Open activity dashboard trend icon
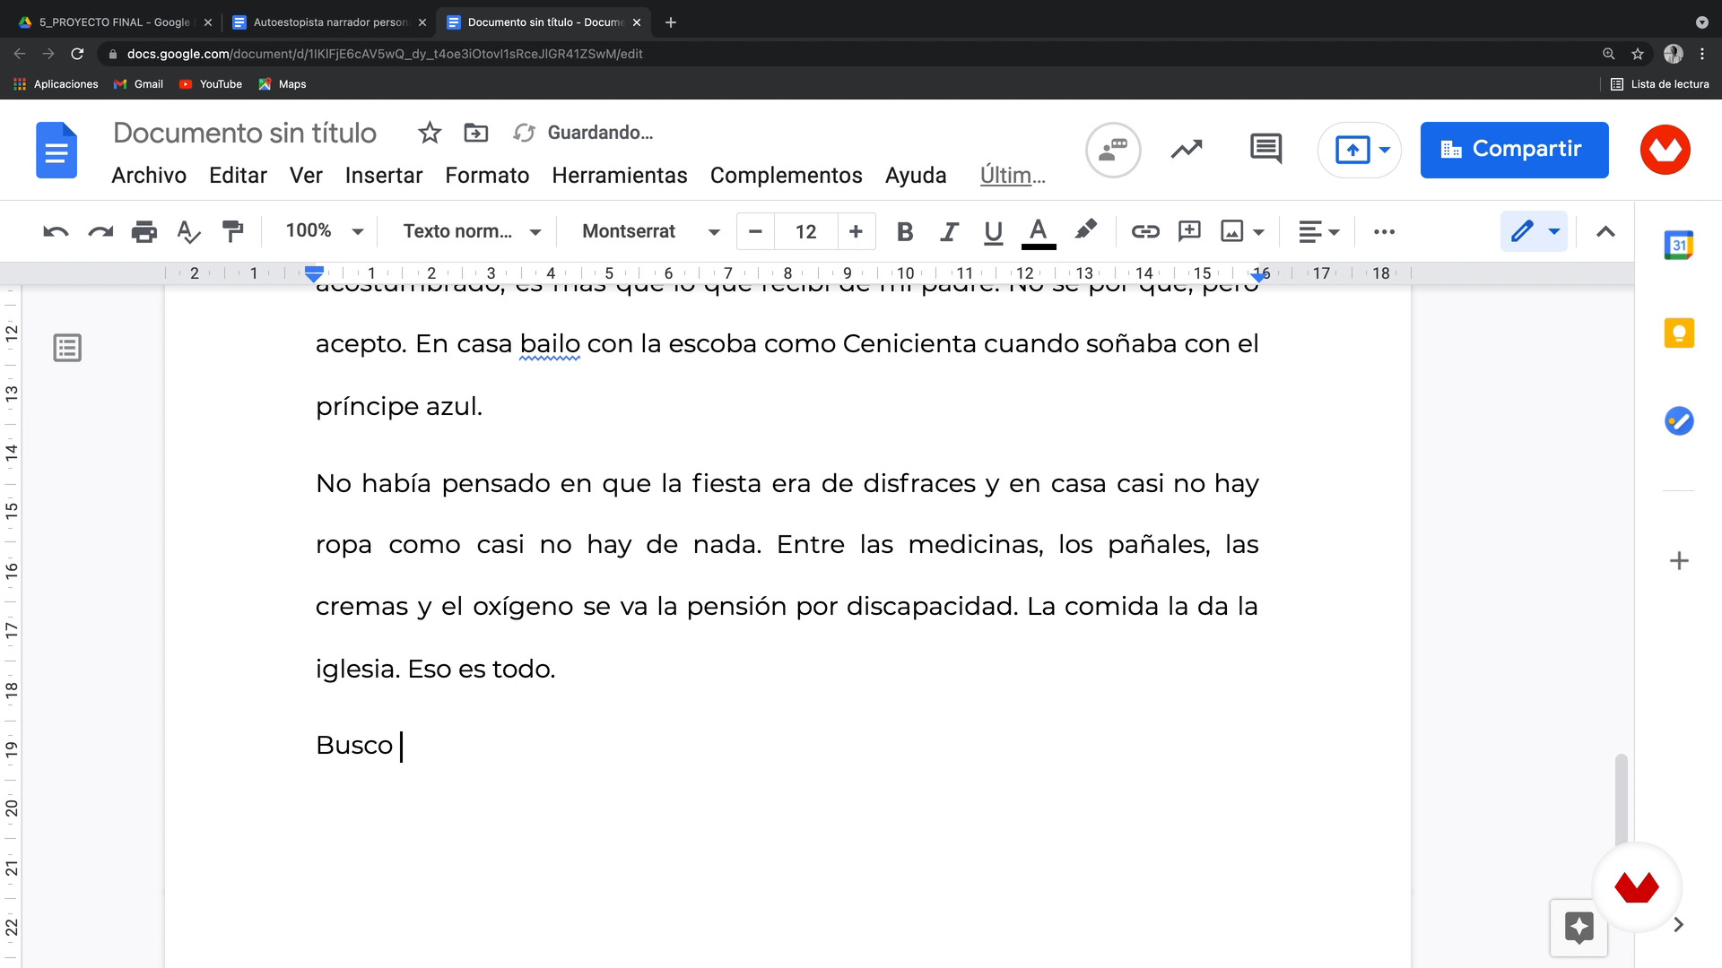This screenshot has width=1722, height=968. (x=1187, y=149)
